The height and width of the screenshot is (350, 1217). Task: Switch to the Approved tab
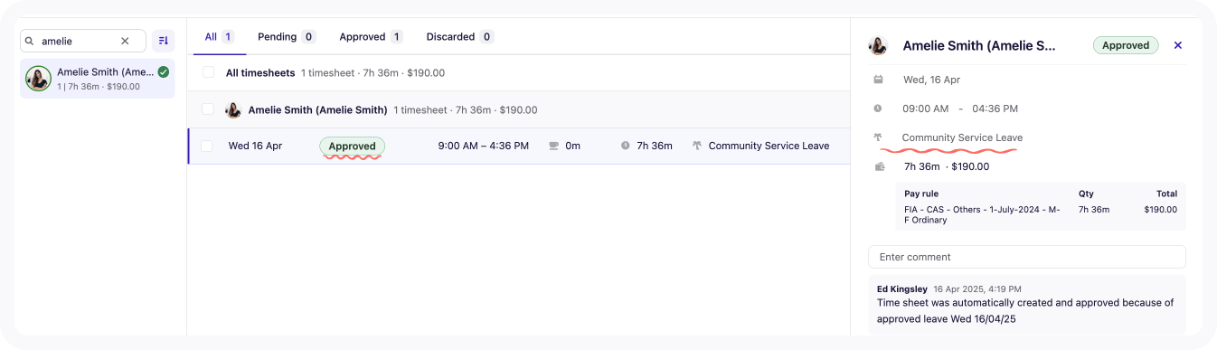tap(371, 37)
